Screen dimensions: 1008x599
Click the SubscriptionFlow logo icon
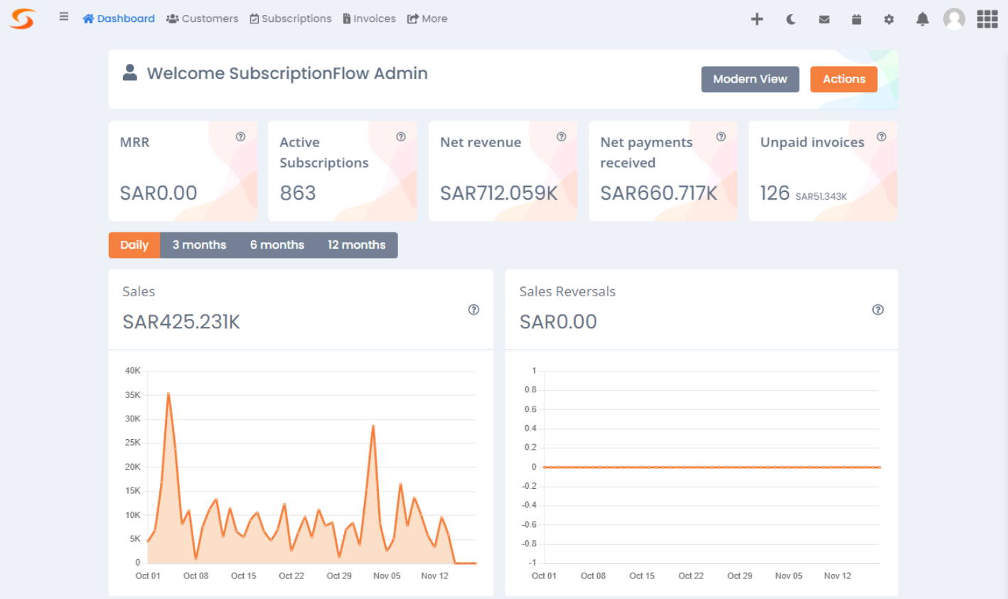point(22,18)
